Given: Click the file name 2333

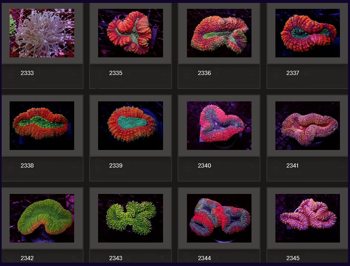Looking at the screenshot, I should (27, 73).
